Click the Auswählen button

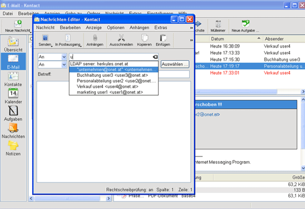[x=175, y=64]
